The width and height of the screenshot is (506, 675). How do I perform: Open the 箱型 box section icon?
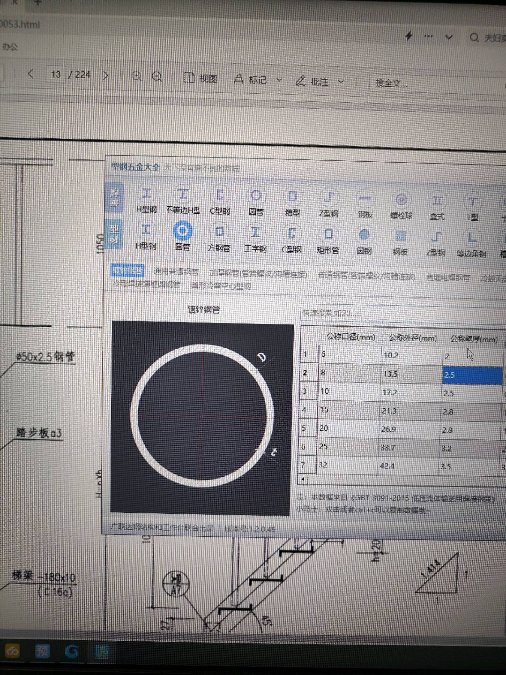pyautogui.click(x=292, y=203)
